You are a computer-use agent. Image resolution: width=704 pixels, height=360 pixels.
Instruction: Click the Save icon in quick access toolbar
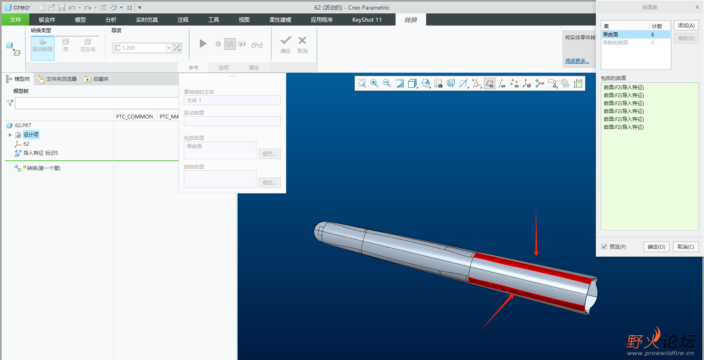coord(62,8)
